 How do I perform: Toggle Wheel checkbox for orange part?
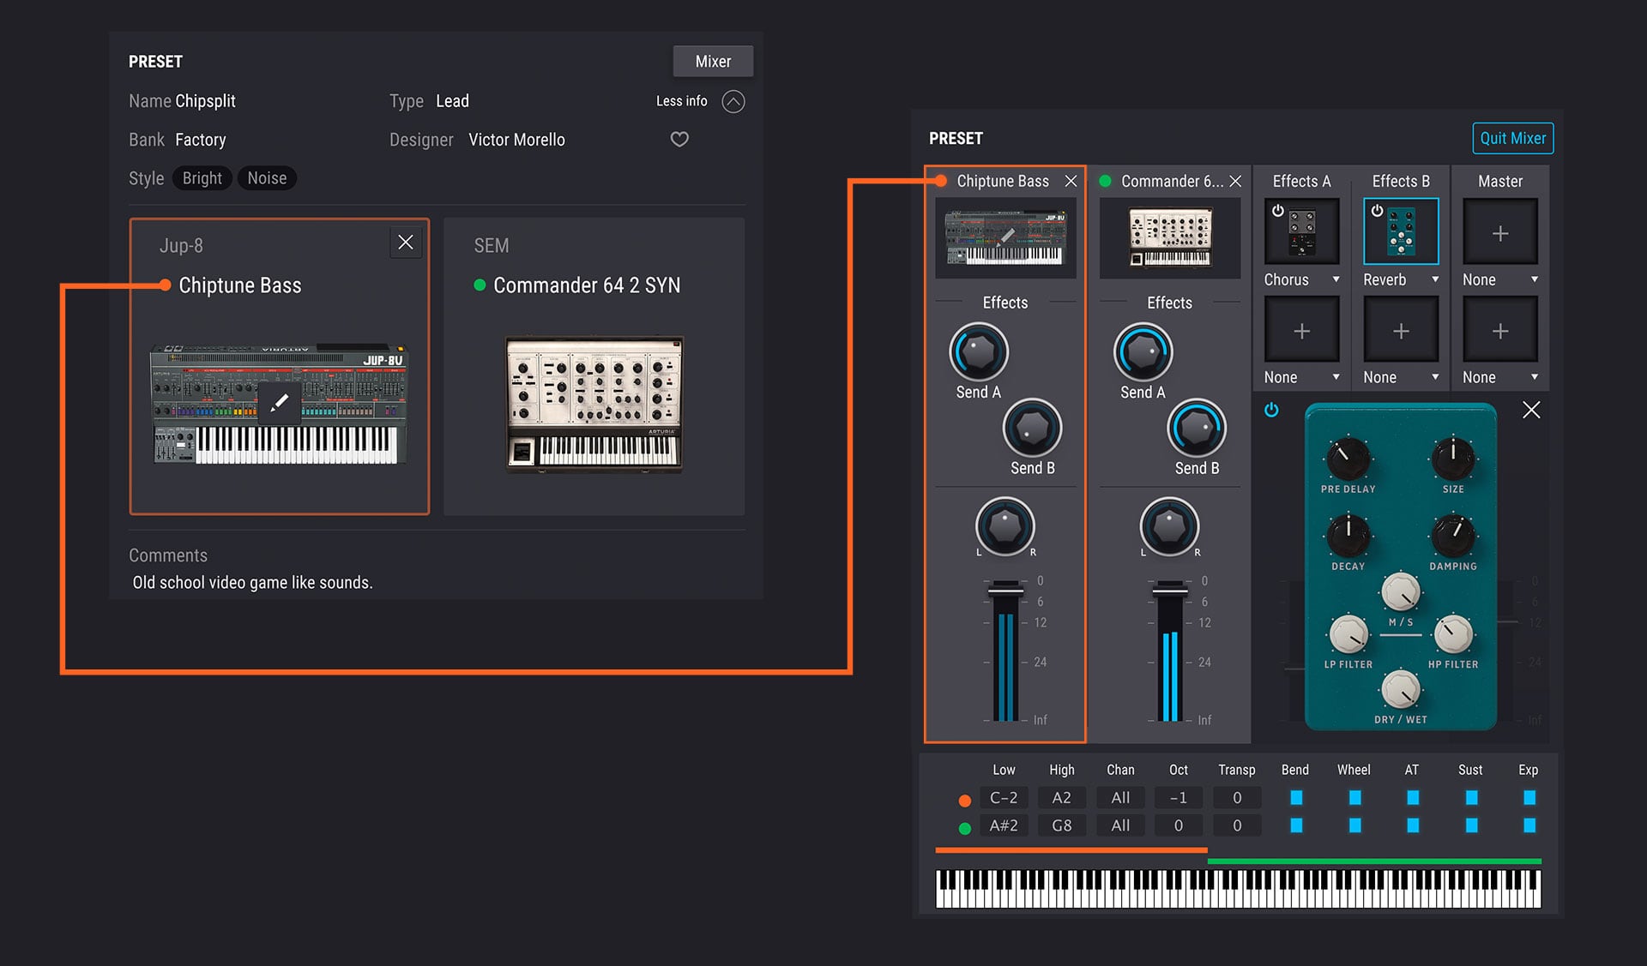[1354, 798]
